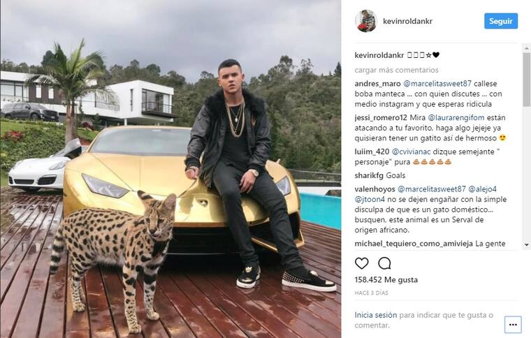Click the comments scrollbar up arrow
Viewport: 531px width, 338px height.
pos(527,48)
